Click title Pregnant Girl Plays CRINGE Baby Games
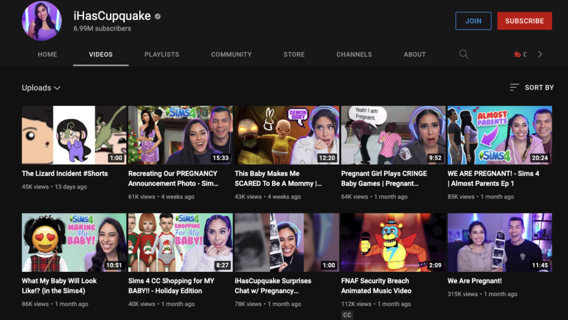 point(384,179)
